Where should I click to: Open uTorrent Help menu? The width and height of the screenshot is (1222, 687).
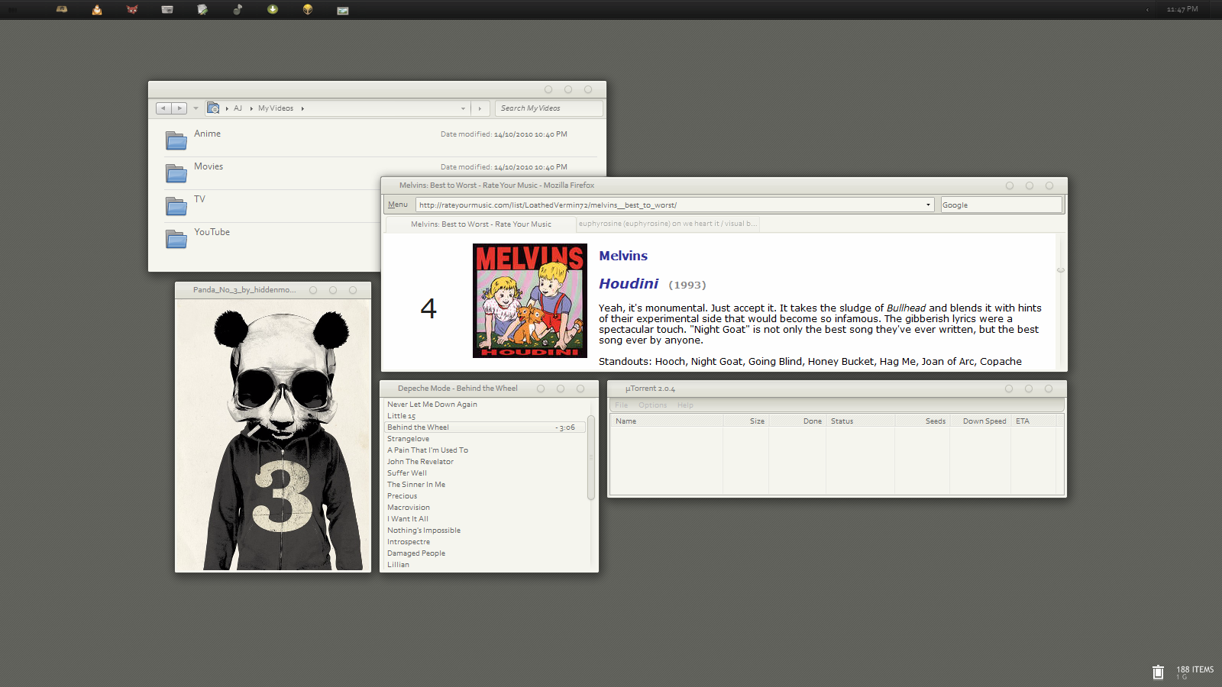685,405
